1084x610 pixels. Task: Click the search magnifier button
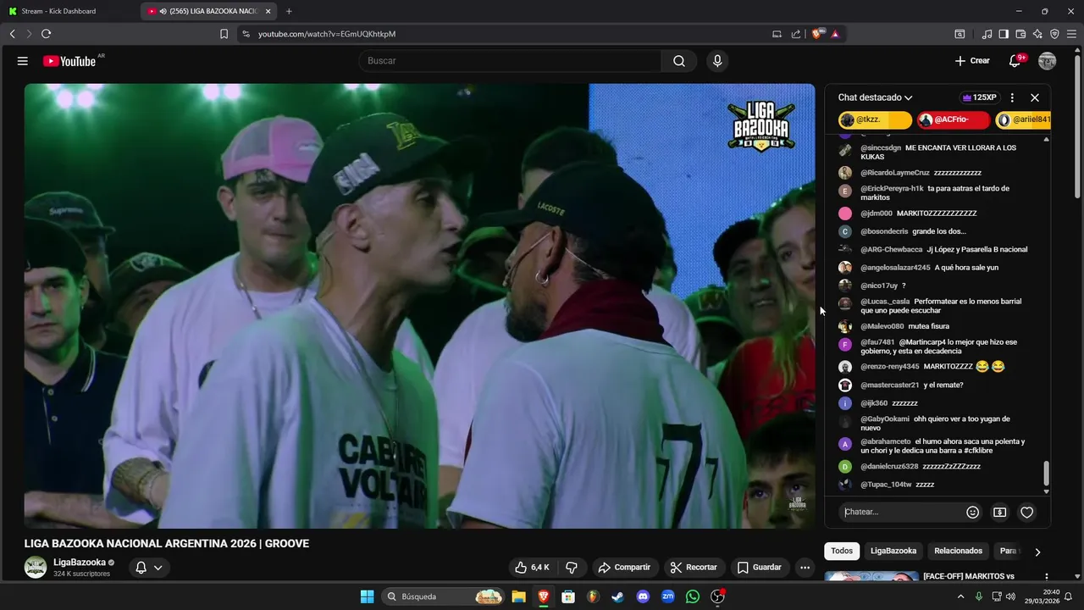click(679, 61)
